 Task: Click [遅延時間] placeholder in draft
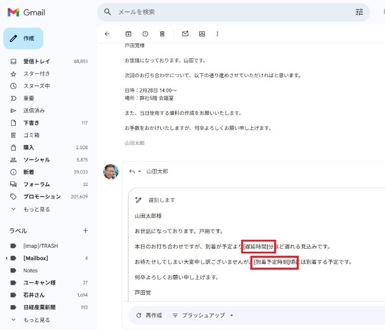(x=255, y=247)
